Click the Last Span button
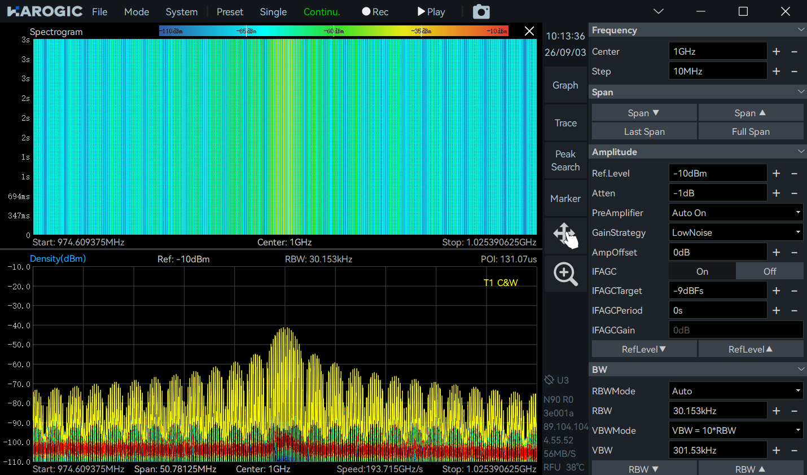Viewport: 807px width, 475px height. pos(644,131)
